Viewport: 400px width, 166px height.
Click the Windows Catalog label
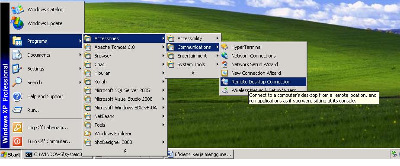pos(45,10)
